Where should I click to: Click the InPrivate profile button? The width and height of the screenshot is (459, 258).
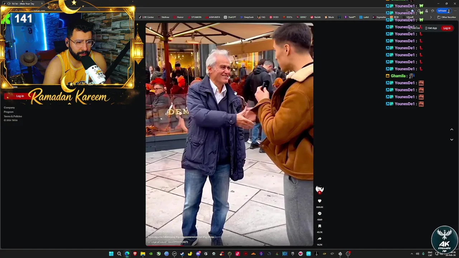[444, 11]
